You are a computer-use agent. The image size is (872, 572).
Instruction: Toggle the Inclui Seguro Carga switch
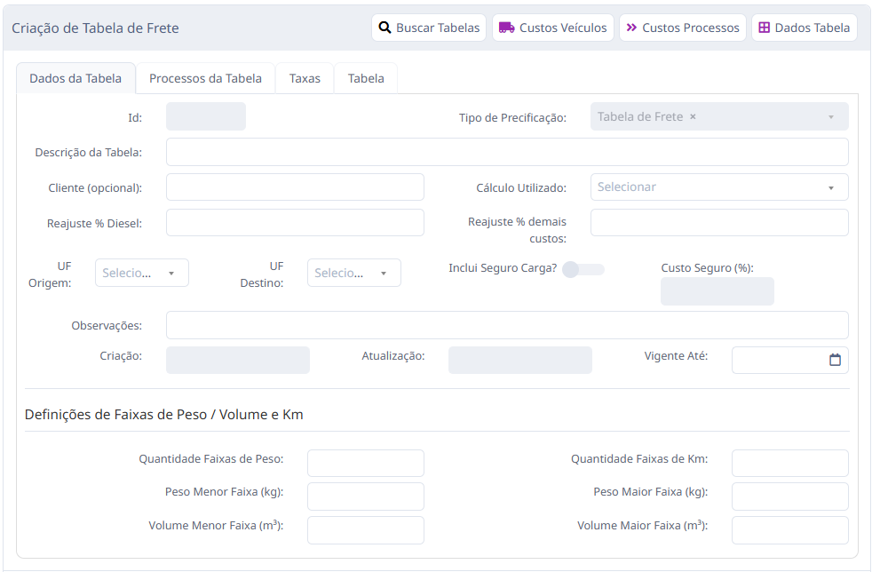tap(583, 269)
